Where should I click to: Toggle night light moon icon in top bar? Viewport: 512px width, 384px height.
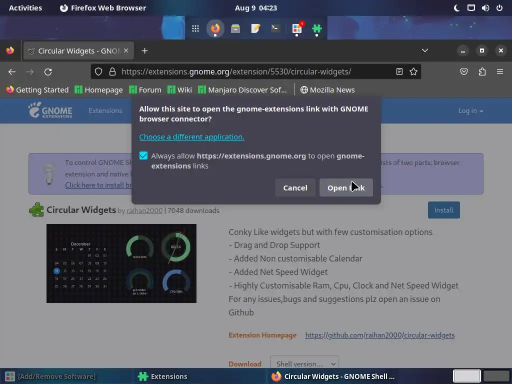(457, 8)
